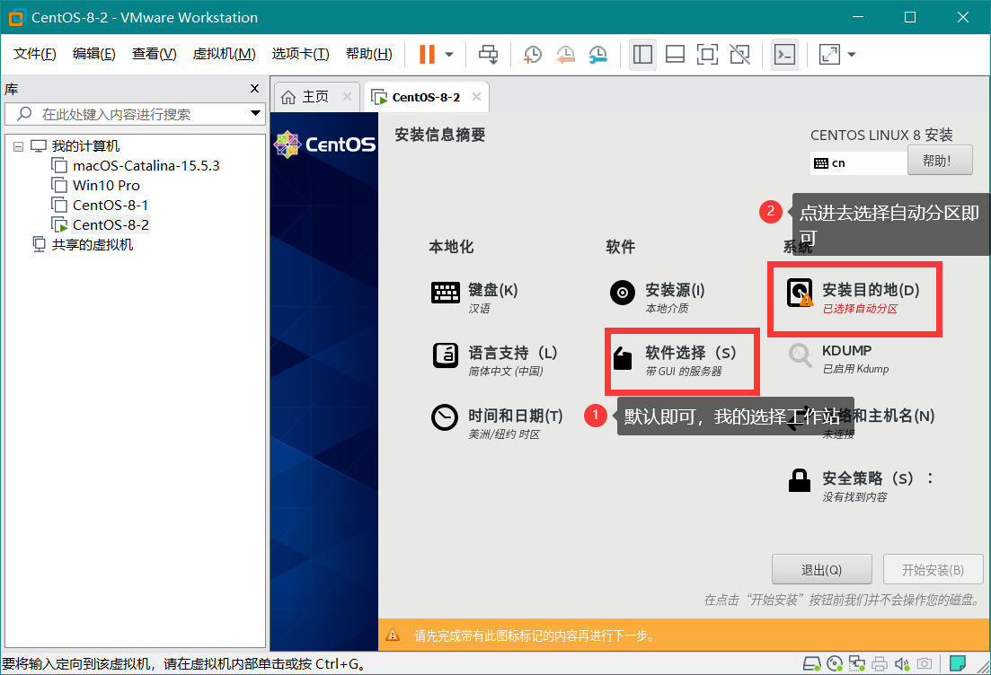Open the snapshot manager icon
Image resolution: width=991 pixels, height=675 pixels.
click(x=597, y=55)
